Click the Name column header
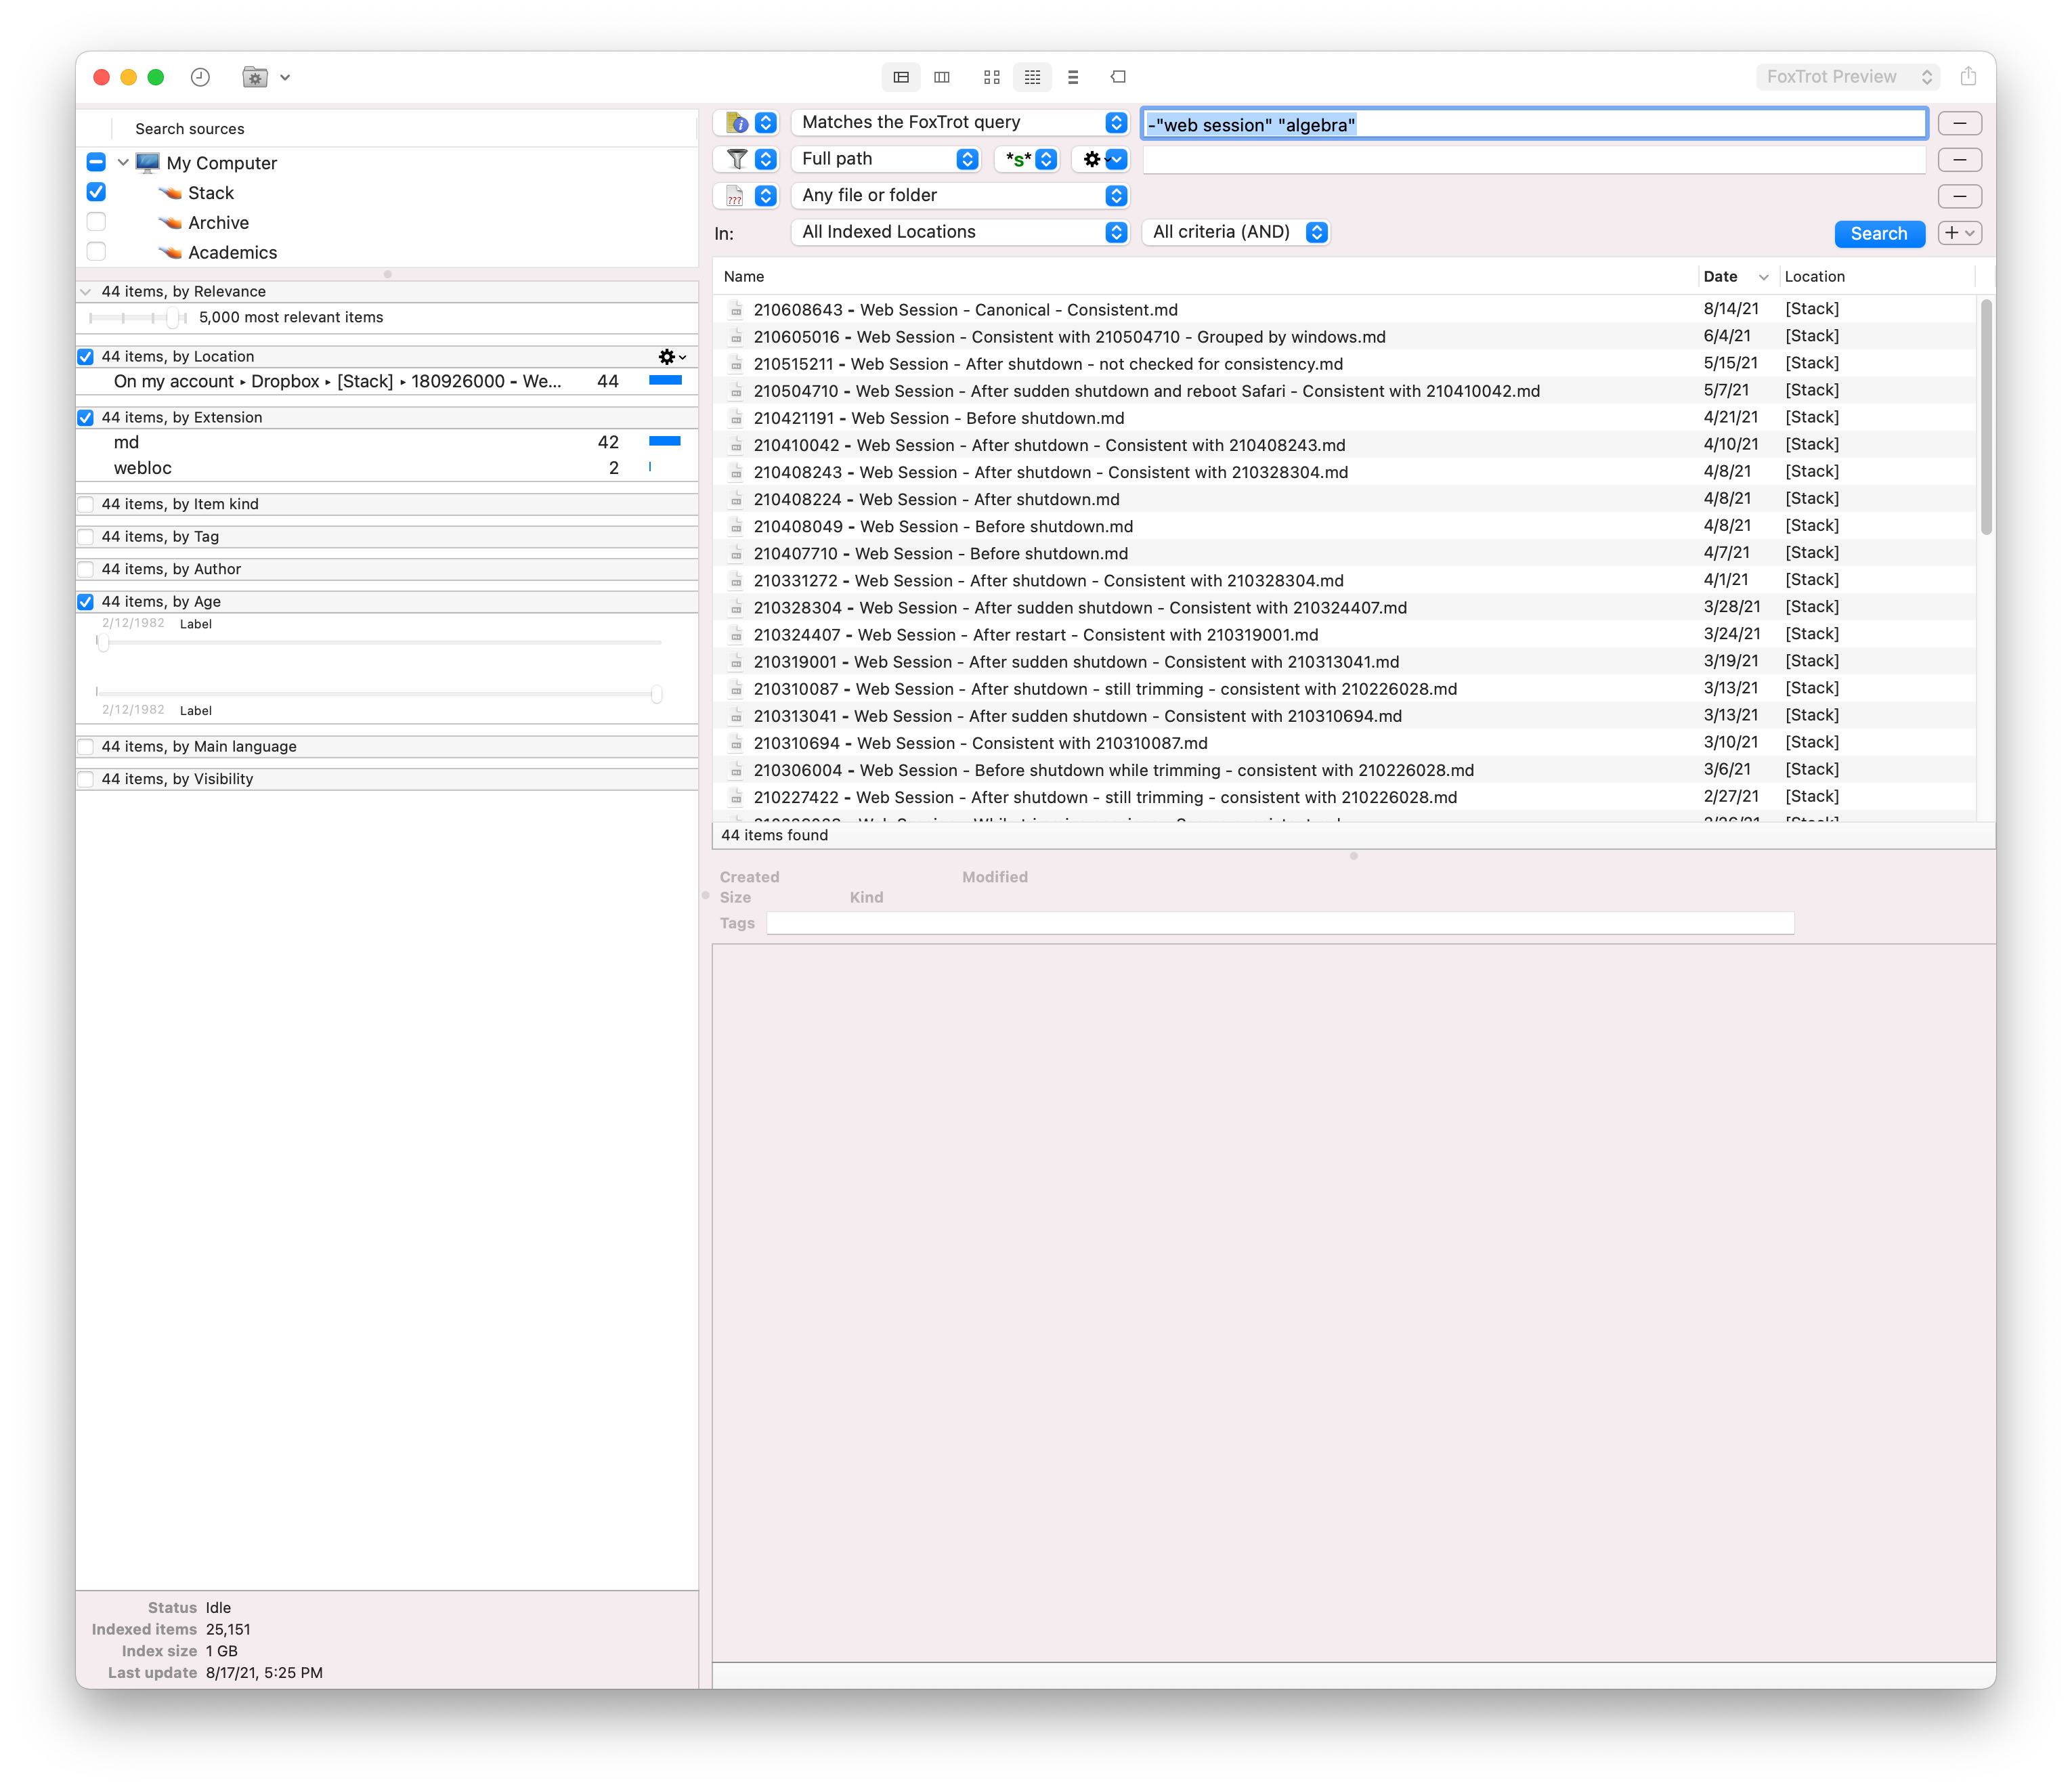The width and height of the screenshot is (2072, 1789). (x=744, y=277)
